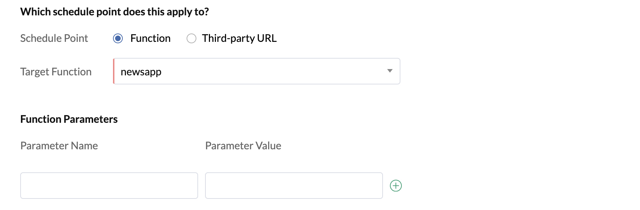
Task: Click the 'newsapp' selected value text
Action: 141,72
